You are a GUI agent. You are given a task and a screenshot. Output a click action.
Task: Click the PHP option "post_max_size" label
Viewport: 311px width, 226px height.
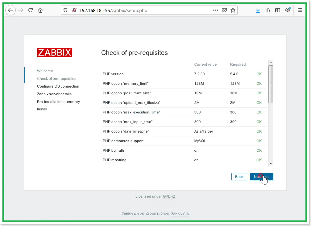pyautogui.click(x=127, y=93)
